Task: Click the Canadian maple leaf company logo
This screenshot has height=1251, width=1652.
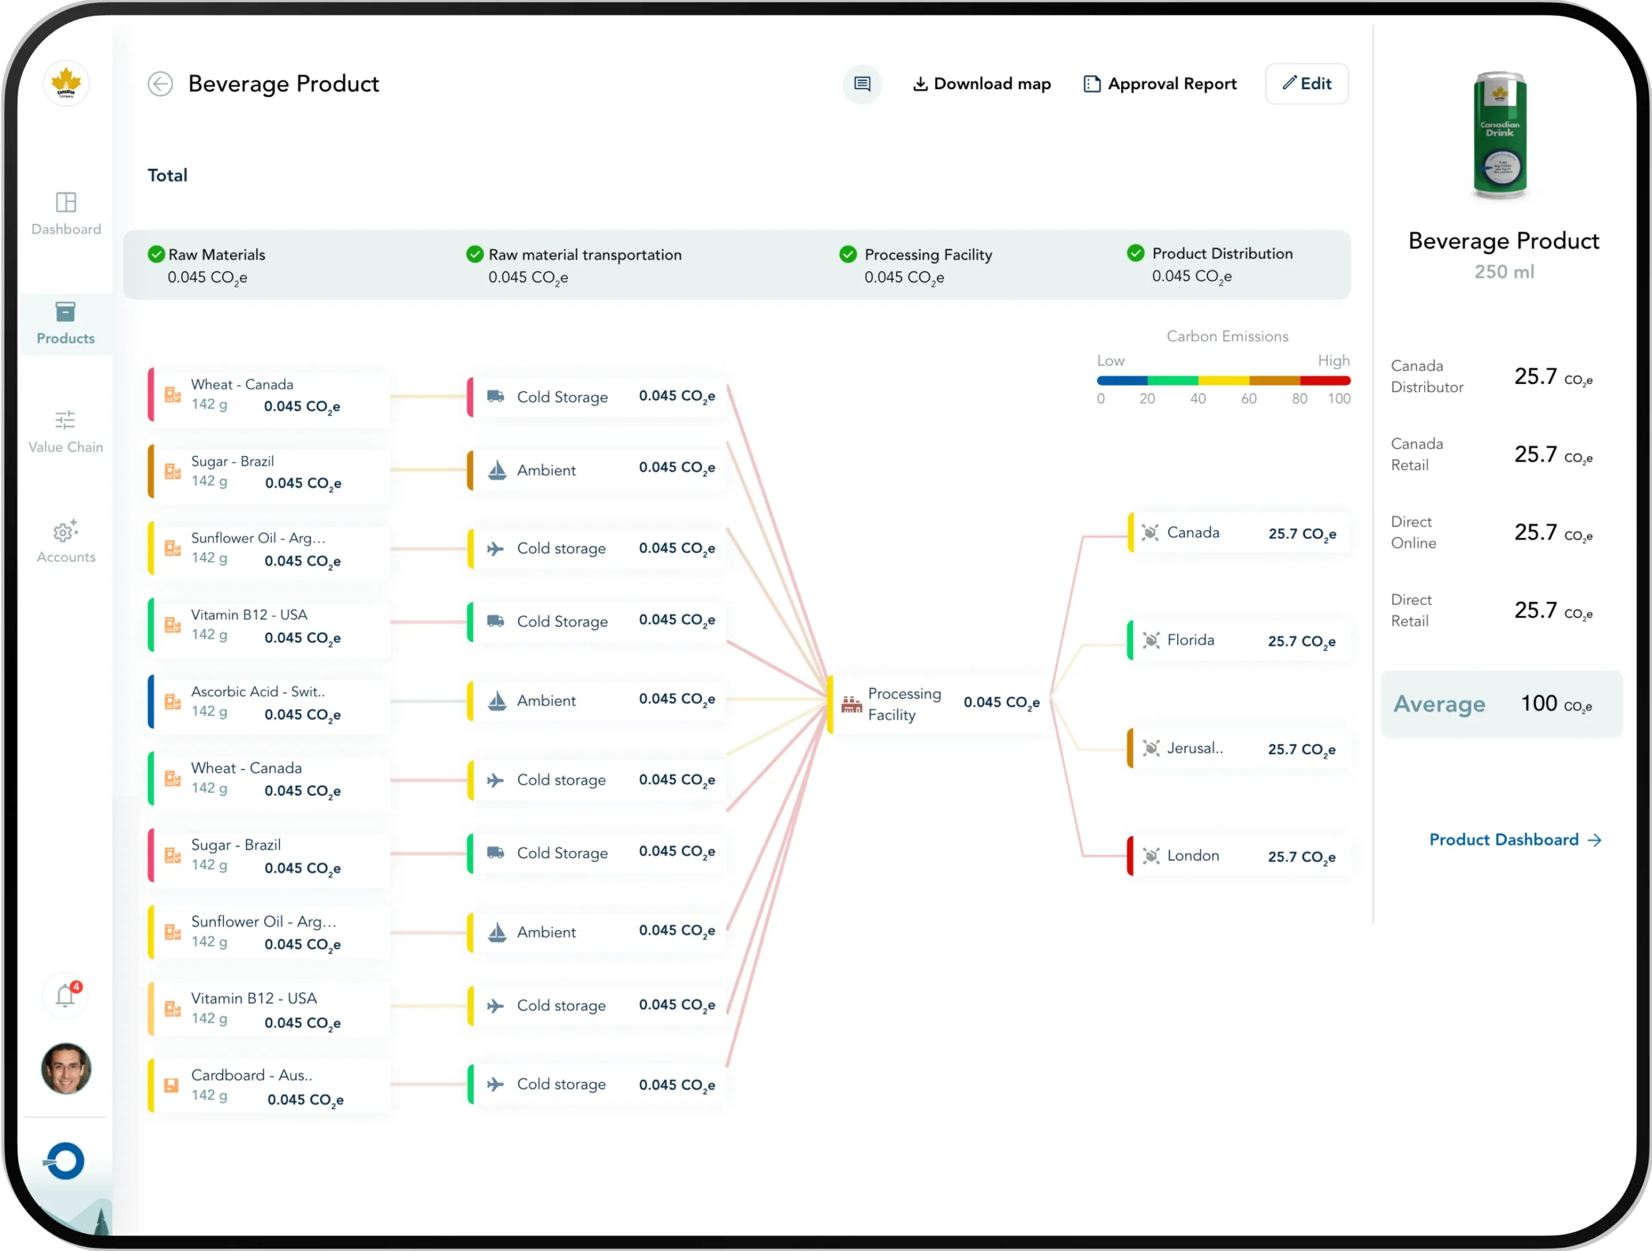Action: [66, 84]
